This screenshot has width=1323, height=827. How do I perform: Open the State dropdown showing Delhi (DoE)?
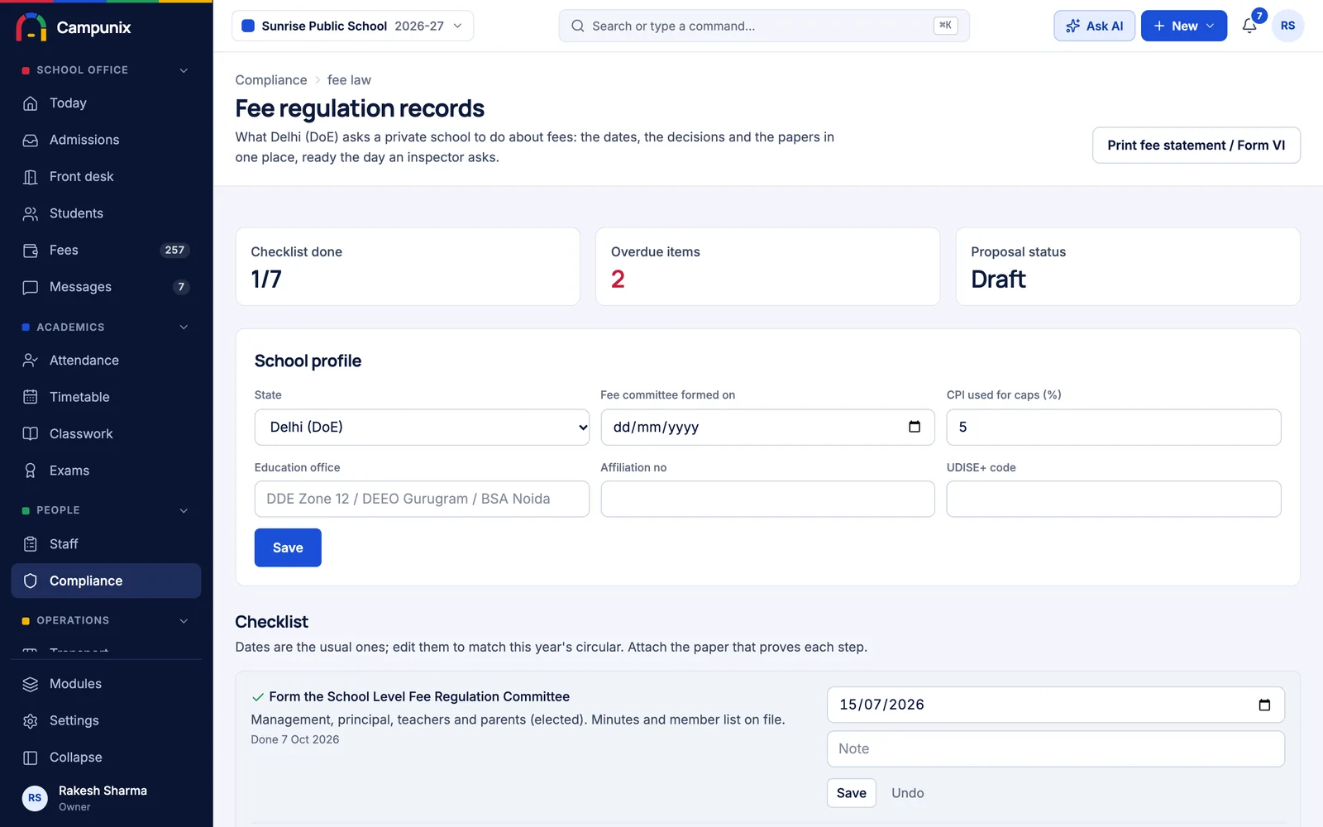pyautogui.click(x=422, y=427)
